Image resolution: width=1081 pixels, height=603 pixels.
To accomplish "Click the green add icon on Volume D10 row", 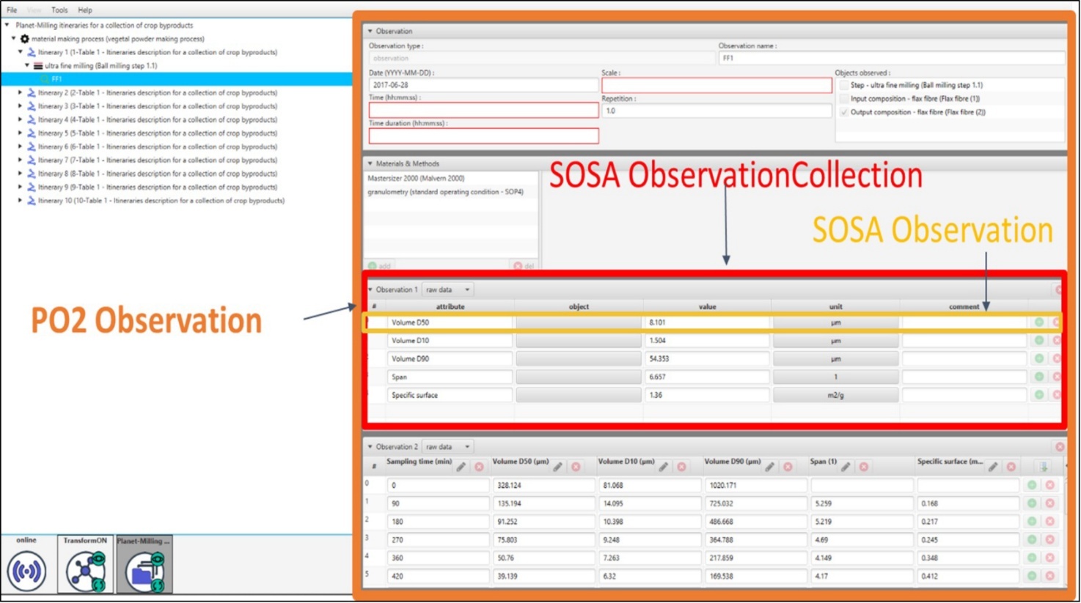I will [1039, 341].
